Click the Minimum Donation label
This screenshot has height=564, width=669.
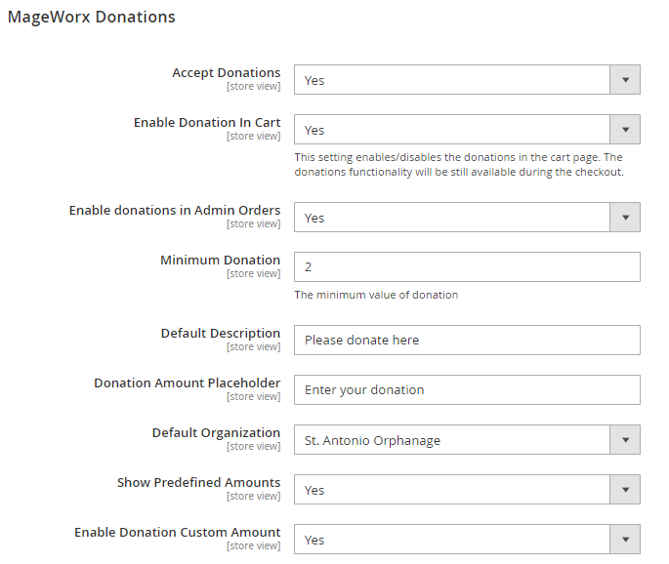tap(220, 261)
